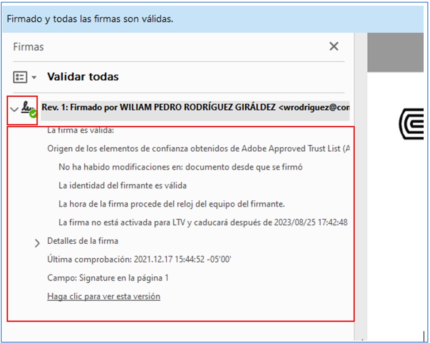
Task: Select the LTV expiration notice line
Action: point(202,222)
